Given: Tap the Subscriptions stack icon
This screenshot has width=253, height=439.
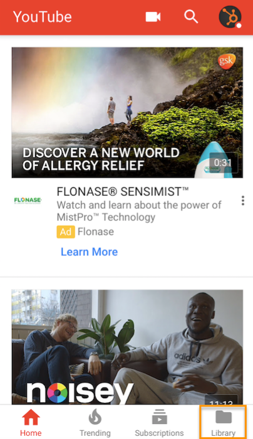Looking at the screenshot, I should pyautogui.click(x=159, y=417).
